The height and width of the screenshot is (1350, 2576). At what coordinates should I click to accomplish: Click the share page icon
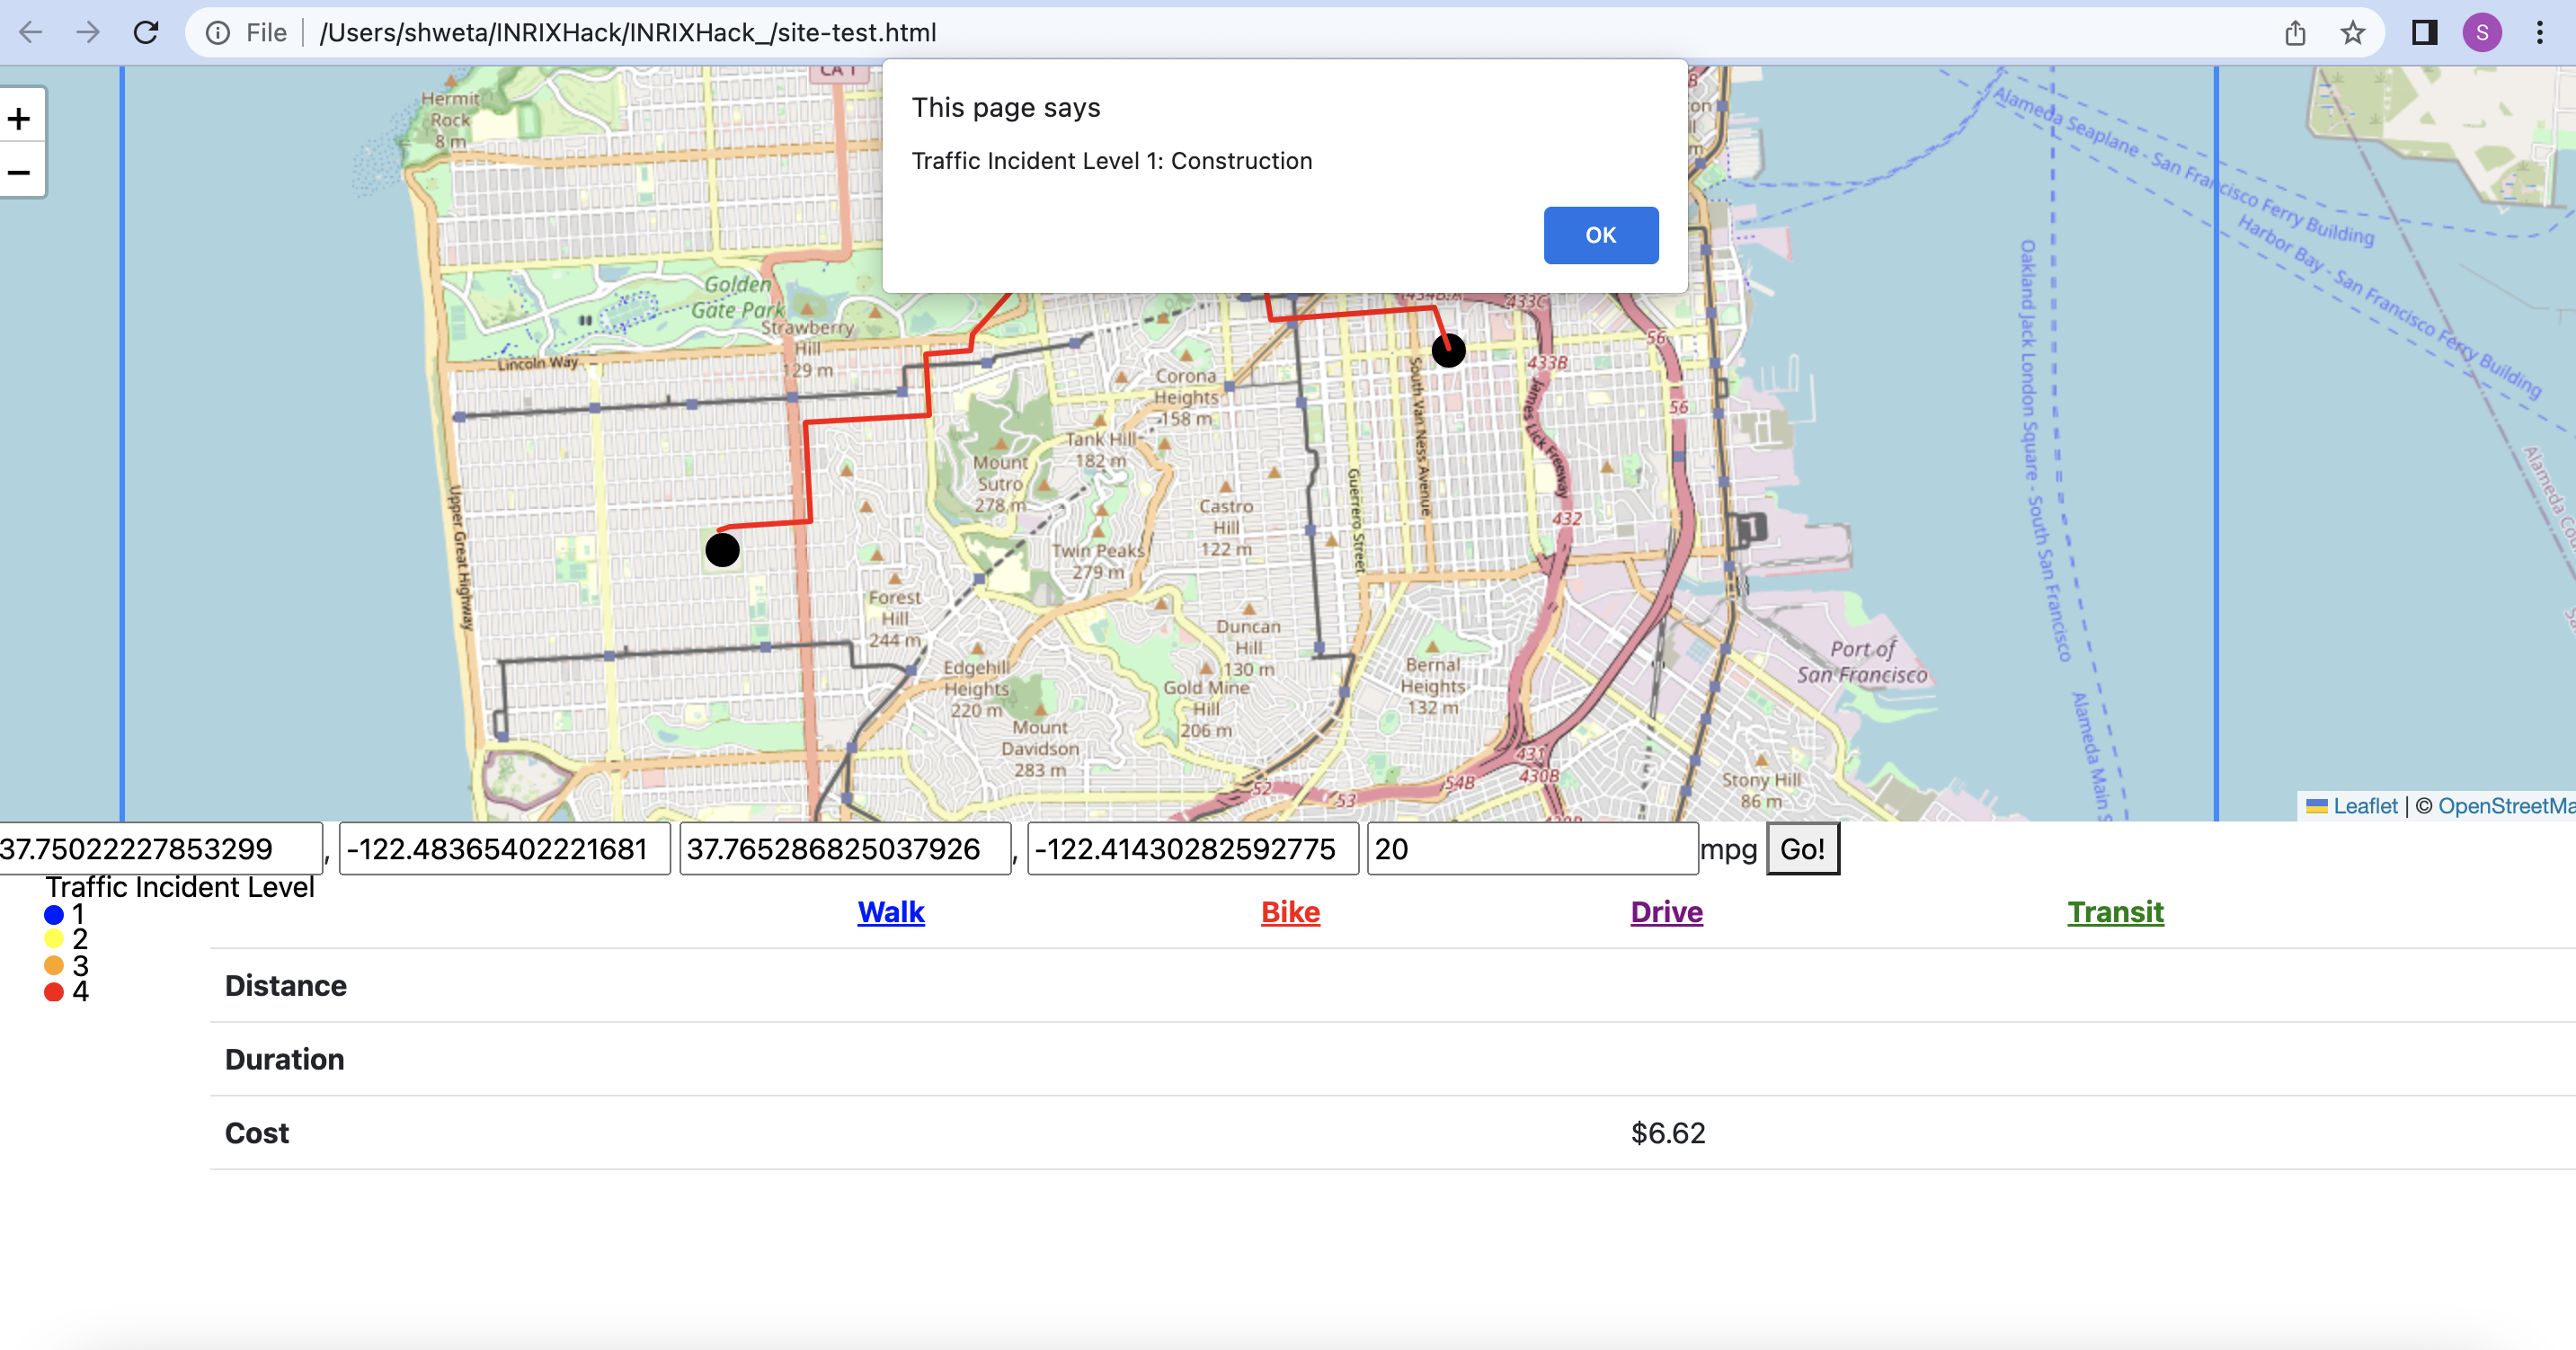(x=2295, y=33)
